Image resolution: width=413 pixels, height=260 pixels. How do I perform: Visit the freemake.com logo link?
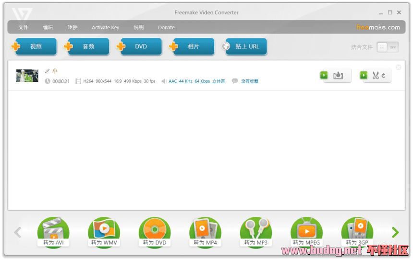click(378, 27)
